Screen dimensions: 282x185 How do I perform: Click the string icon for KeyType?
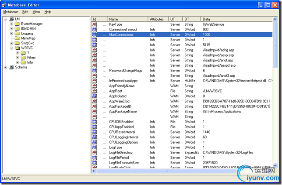(x=95, y=24)
